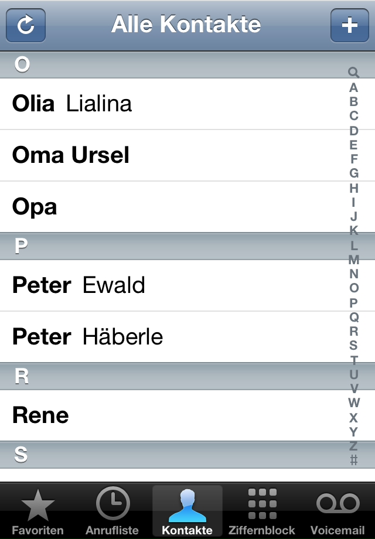The image size is (375, 539).
Task: Open the Ziffernblock keypad tab
Action: click(262, 511)
